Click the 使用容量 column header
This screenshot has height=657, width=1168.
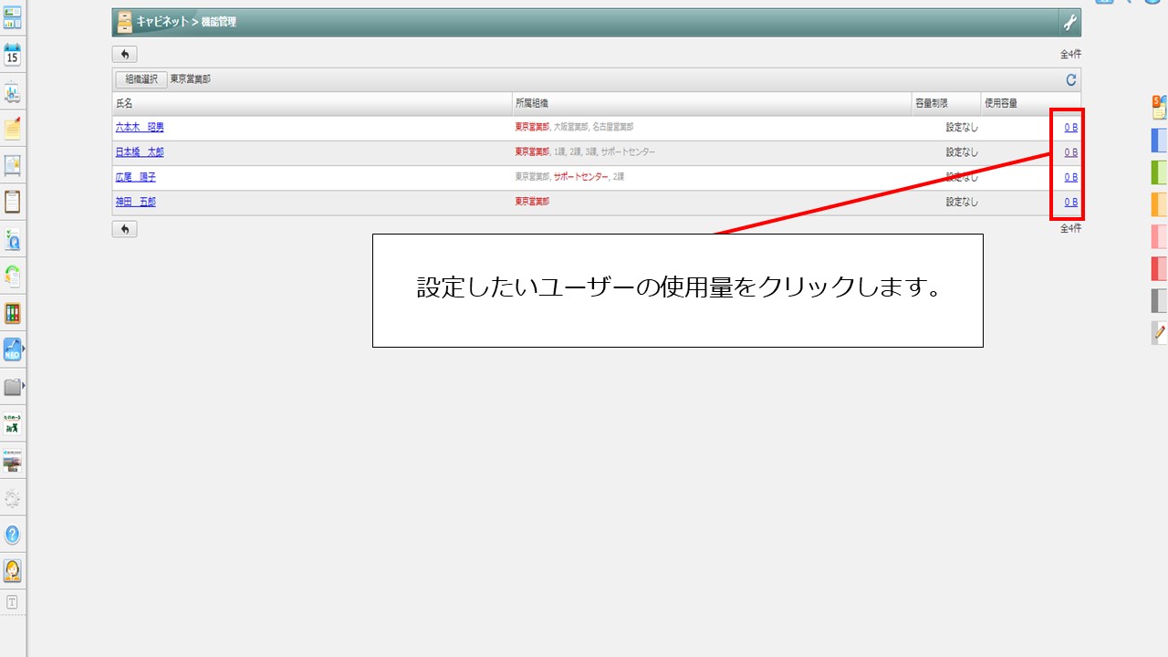coord(1031,104)
